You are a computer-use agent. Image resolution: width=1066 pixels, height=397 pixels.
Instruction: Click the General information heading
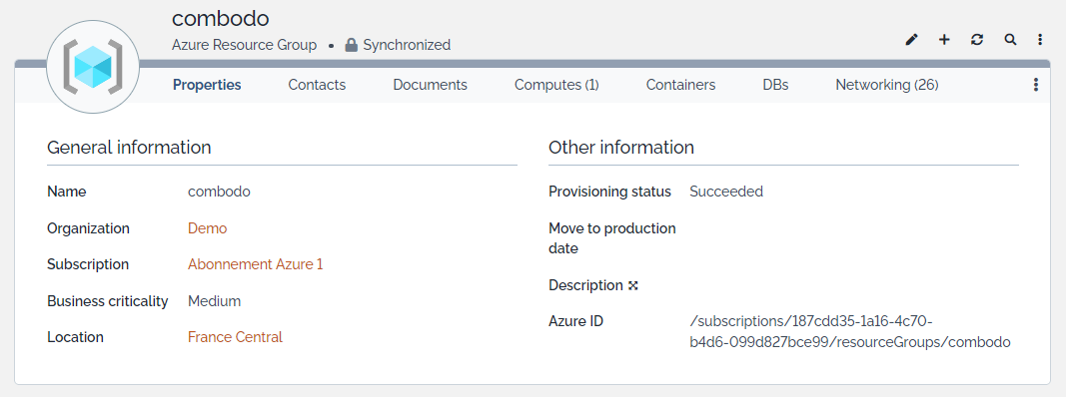point(129,148)
